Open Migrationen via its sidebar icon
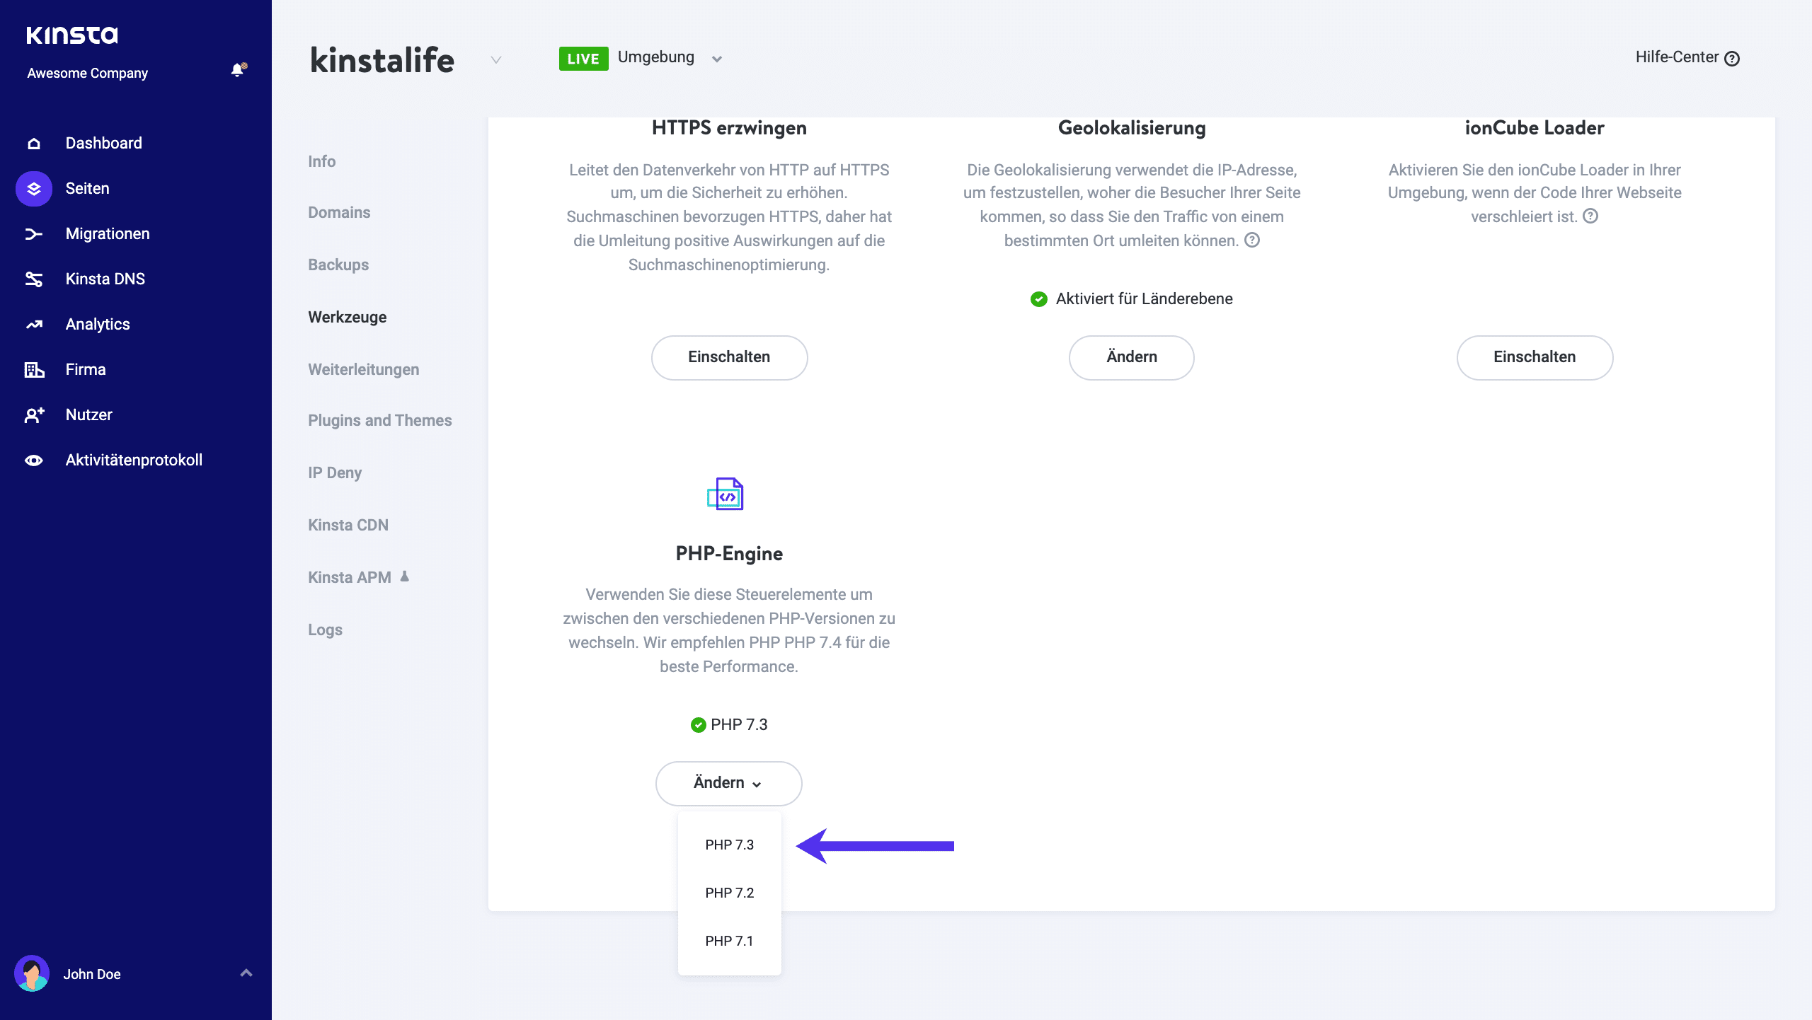Screen dimensions: 1812x1020 [x=33, y=233]
